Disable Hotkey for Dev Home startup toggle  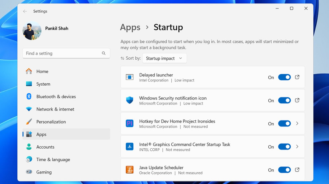coord(284,124)
